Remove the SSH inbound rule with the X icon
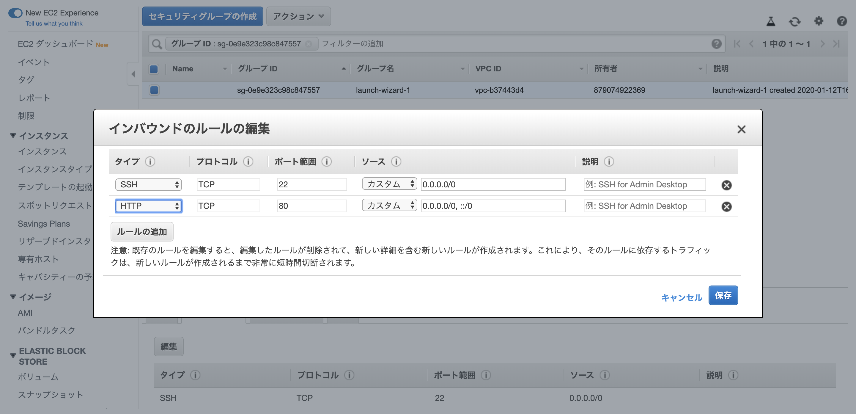This screenshot has height=414, width=856. [x=727, y=185]
